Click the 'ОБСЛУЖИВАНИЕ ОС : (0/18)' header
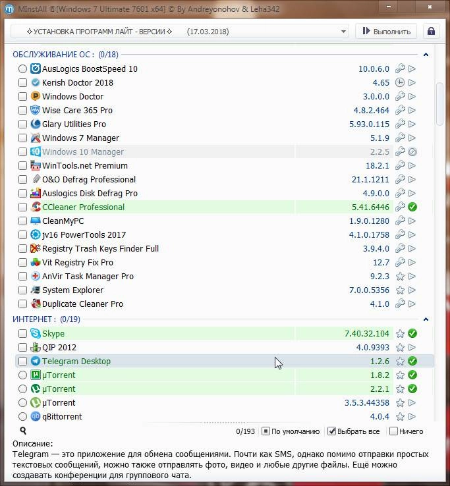Screen dimensions: 450x486 tap(65, 55)
